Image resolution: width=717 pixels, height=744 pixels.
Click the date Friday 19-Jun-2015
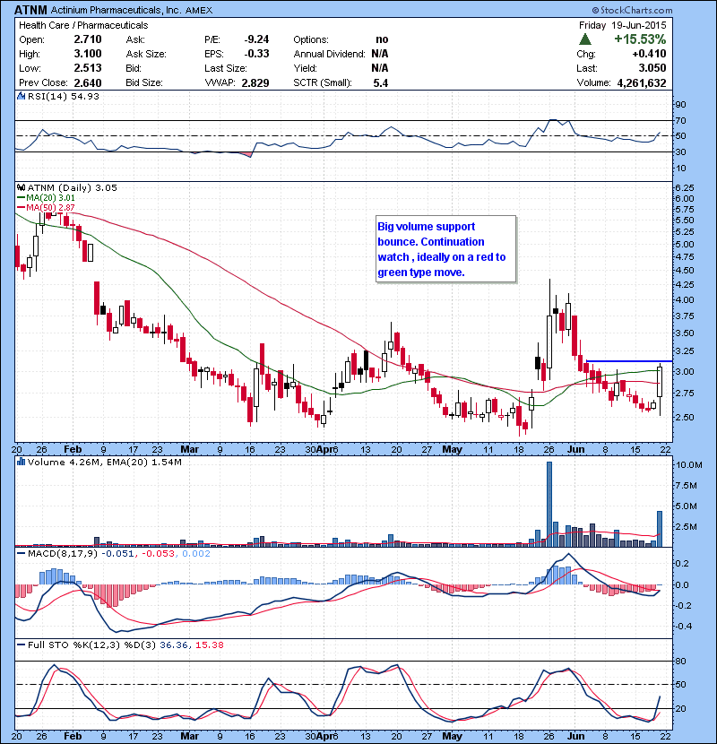click(623, 25)
